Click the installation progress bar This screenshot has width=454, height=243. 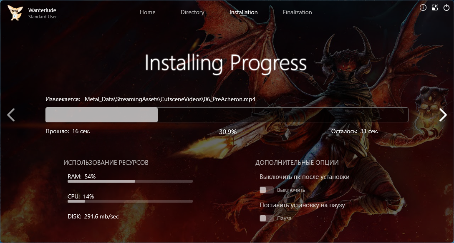tap(227, 115)
